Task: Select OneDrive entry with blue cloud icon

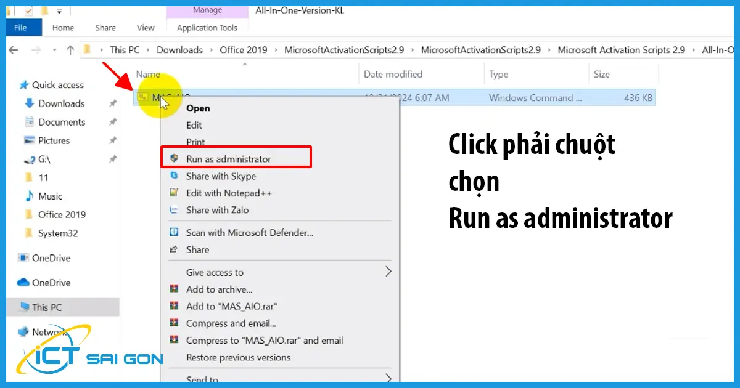Action: pyautogui.click(x=44, y=283)
